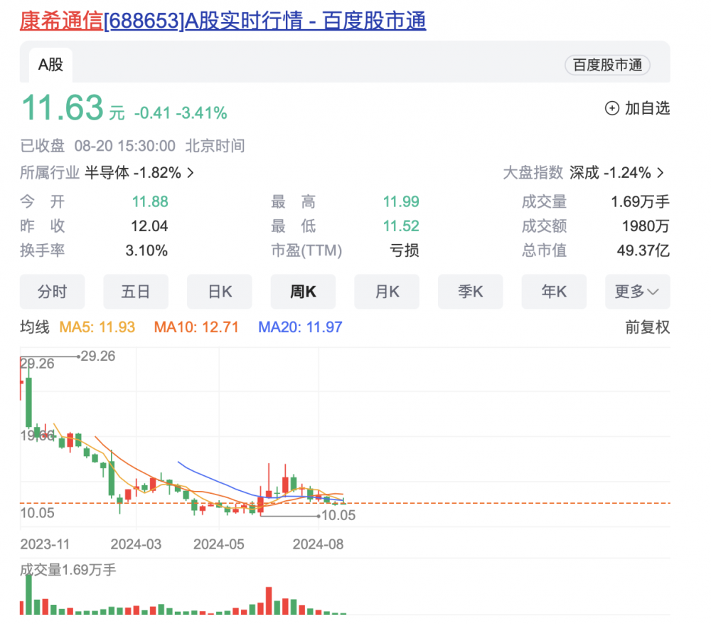
Task: Switch to the 季K chart tab
Action: (470, 291)
